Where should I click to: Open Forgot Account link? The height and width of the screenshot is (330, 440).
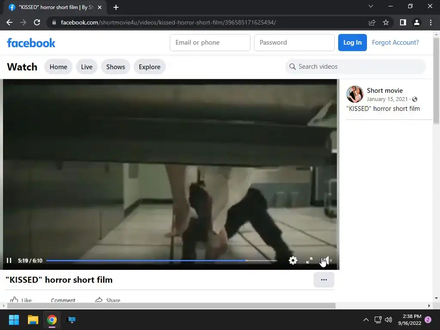pyautogui.click(x=395, y=43)
